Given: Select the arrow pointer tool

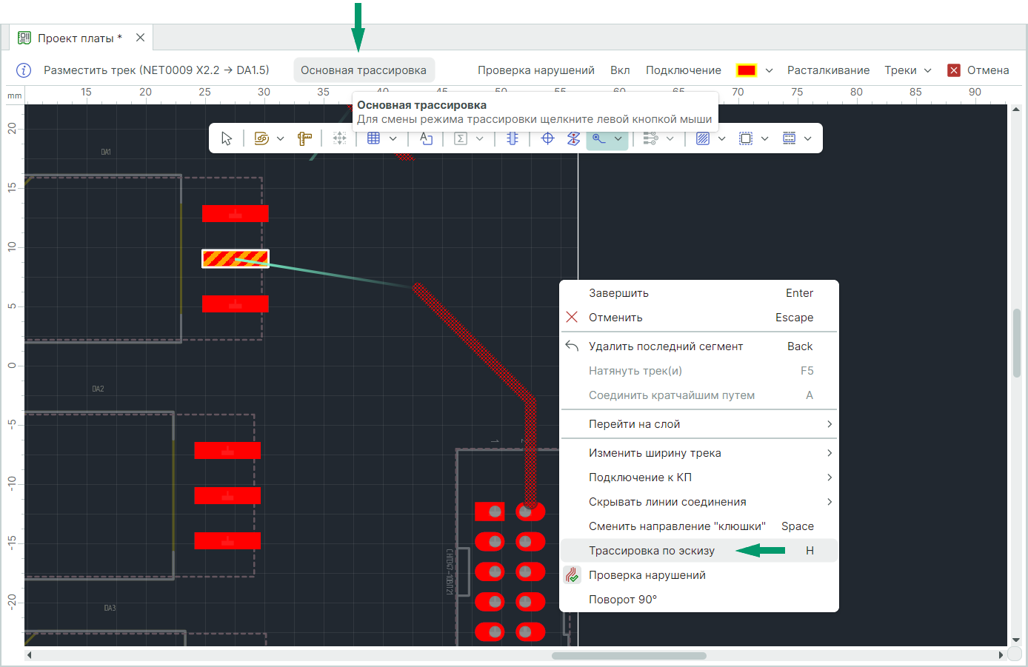Looking at the screenshot, I should pyautogui.click(x=227, y=138).
